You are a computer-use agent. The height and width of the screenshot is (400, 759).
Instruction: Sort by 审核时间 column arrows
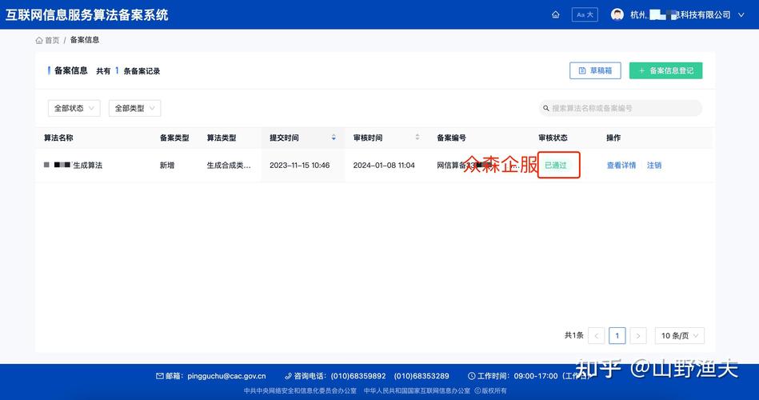coord(417,138)
